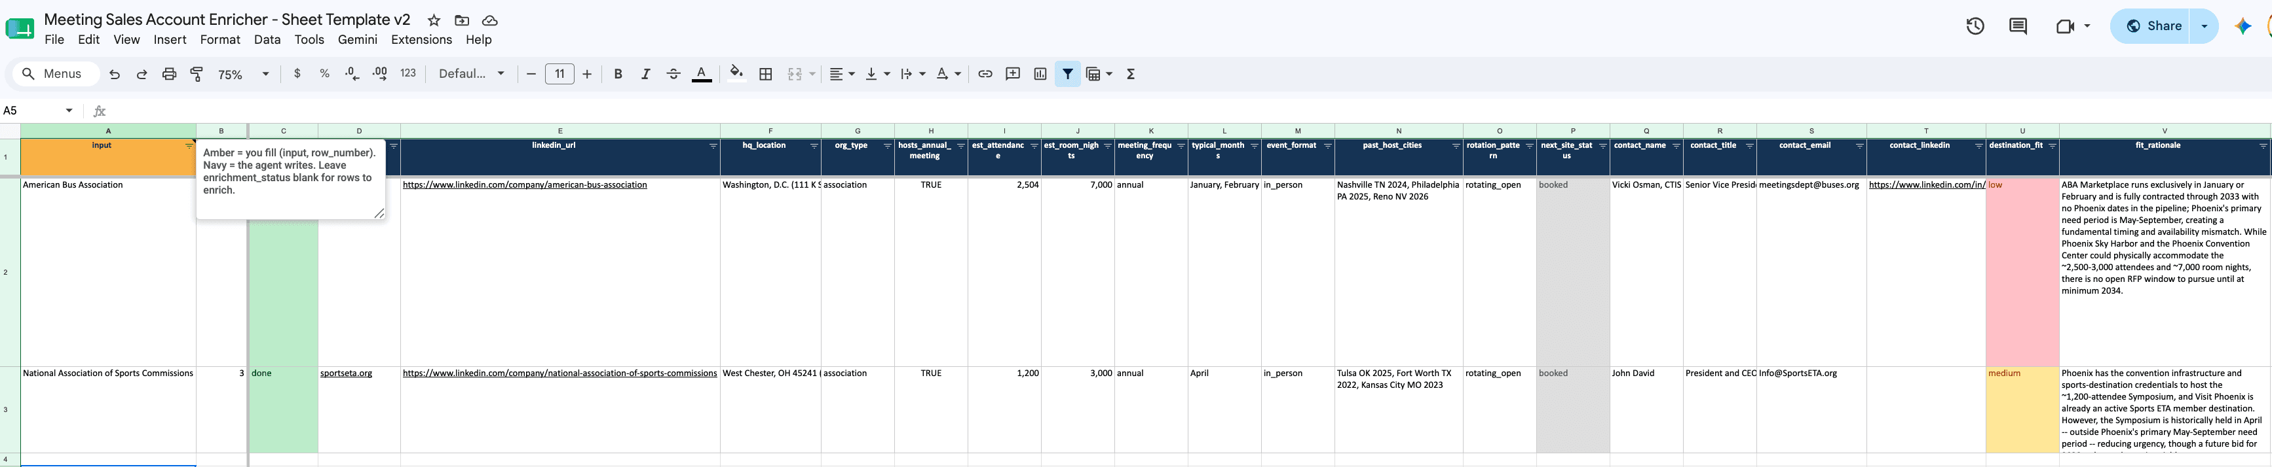
Task: Open the Gemini side panel
Action: coord(2243,26)
